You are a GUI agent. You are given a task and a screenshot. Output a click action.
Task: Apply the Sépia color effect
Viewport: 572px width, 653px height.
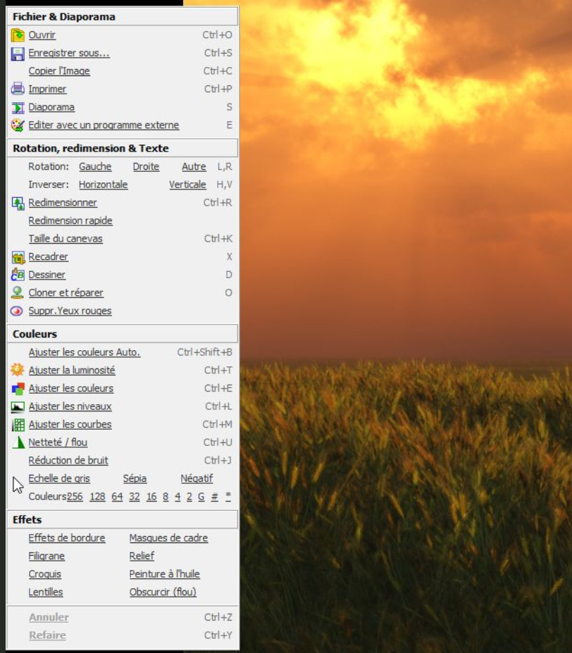pos(135,479)
